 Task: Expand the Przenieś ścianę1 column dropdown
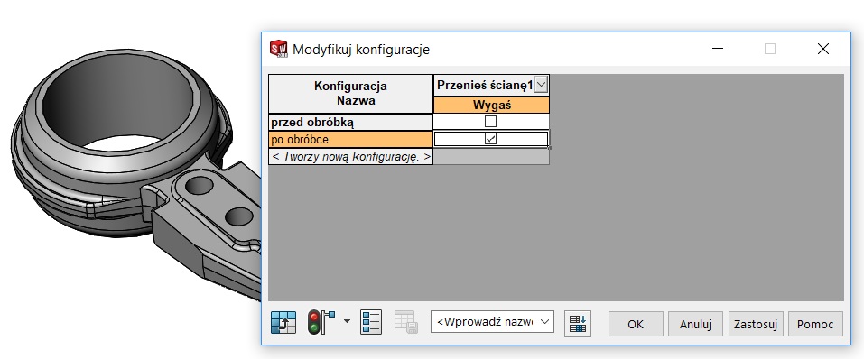click(x=541, y=86)
